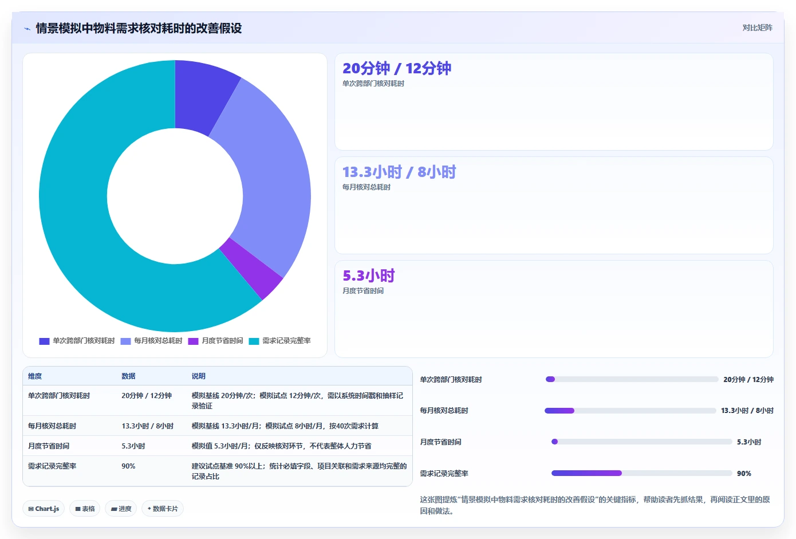Toggle legend swatch for 月度节省时间
The image size is (796, 539).
pyautogui.click(x=193, y=341)
